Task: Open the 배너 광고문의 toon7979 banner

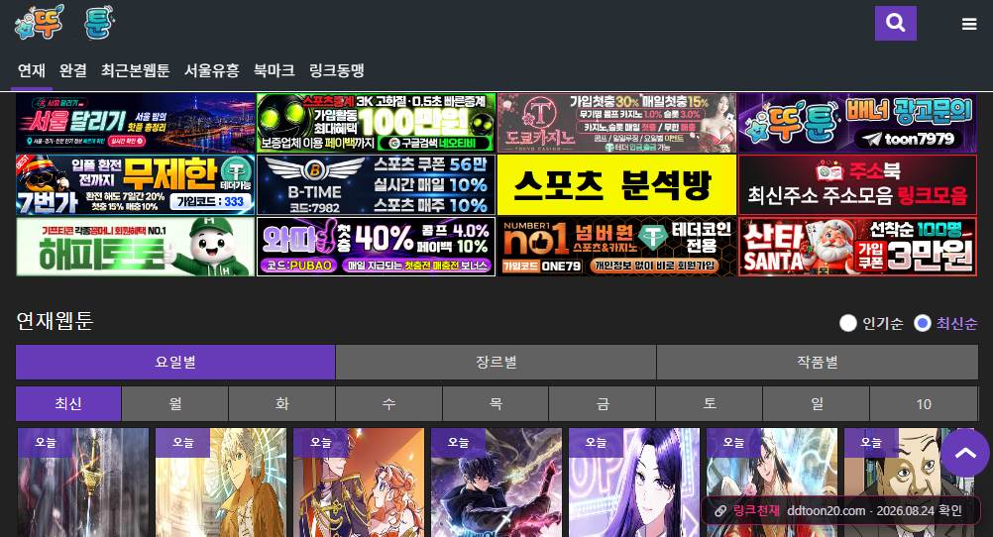Action: (857, 123)
